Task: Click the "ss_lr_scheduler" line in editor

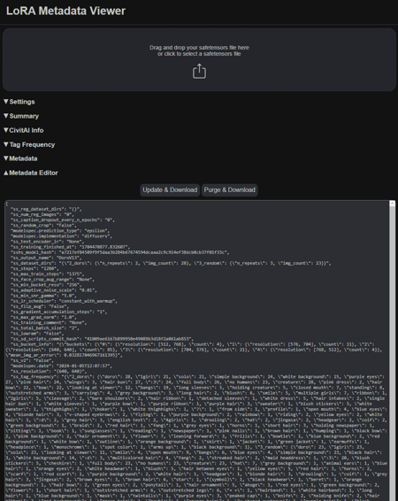Action: click(65, 301)
